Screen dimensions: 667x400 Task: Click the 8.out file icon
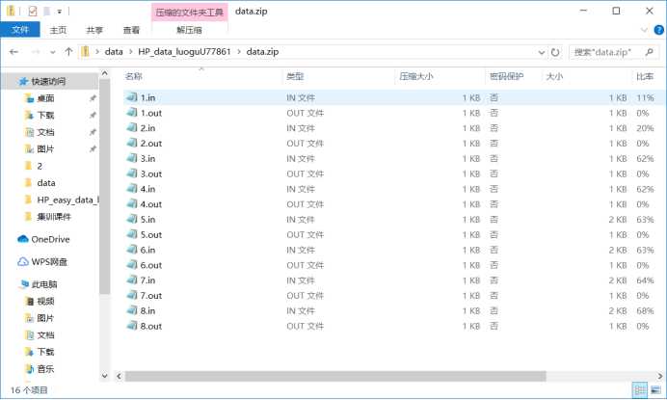(132, 326)
